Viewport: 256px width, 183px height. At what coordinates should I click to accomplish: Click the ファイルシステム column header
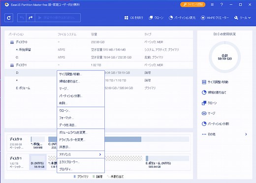67,34
